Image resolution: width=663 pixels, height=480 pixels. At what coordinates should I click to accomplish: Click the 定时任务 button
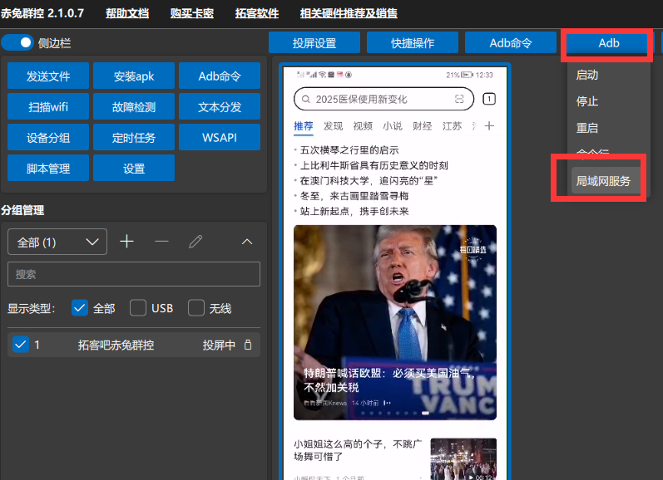coord(134,138)
